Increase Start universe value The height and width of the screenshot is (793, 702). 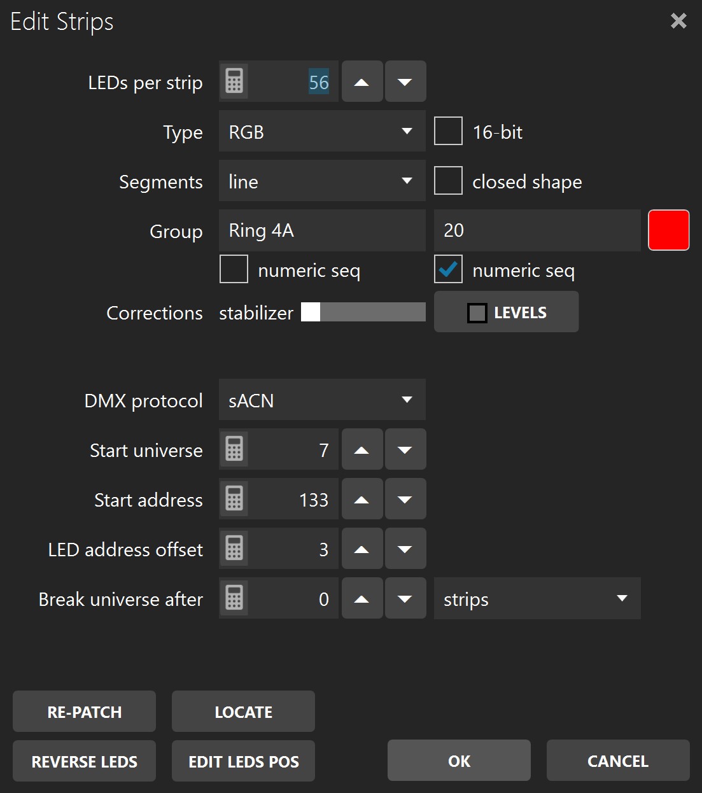(362, 449)
